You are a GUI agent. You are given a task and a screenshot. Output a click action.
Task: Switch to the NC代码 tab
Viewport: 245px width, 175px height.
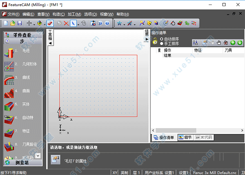(x=204, y=137)
